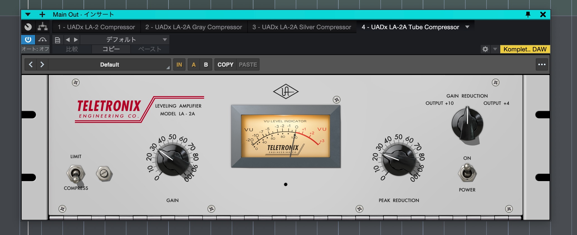Click the VU level indicator meter

pos(286,136)
